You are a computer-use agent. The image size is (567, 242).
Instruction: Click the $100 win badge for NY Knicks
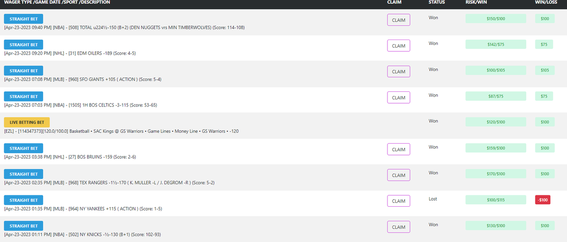pyautogui.click(x=544, y=226)
